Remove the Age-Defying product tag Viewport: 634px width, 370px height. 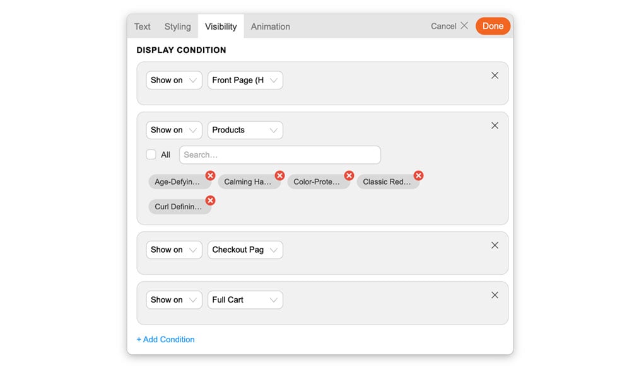210,176
